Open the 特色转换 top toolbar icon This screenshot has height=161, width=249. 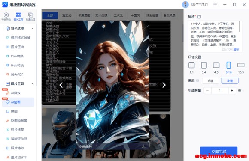6,16
